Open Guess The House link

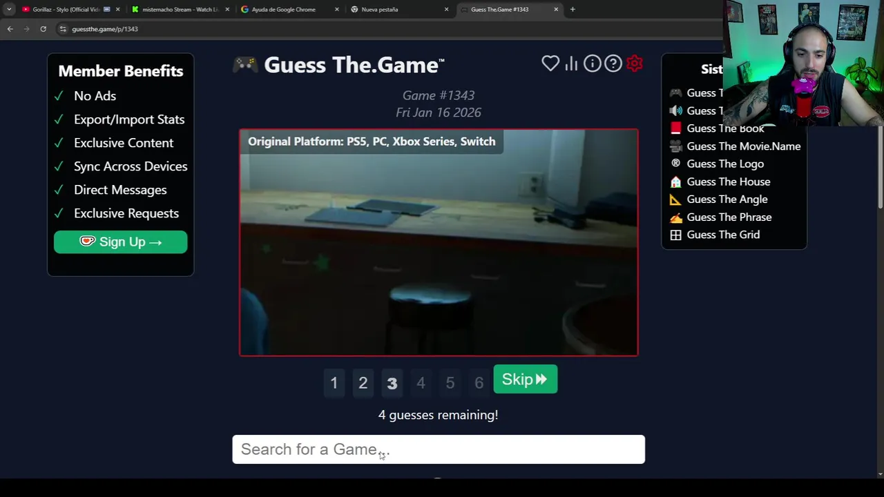(x=729, y=182)
